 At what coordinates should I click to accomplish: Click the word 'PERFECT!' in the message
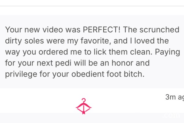[102, 30]
